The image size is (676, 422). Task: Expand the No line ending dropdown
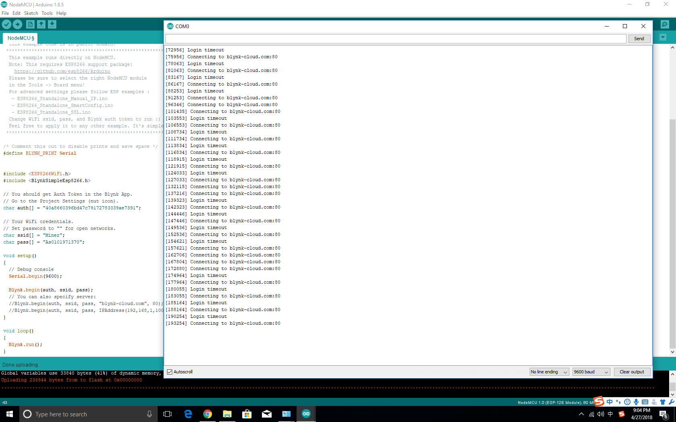coord(549,372)
